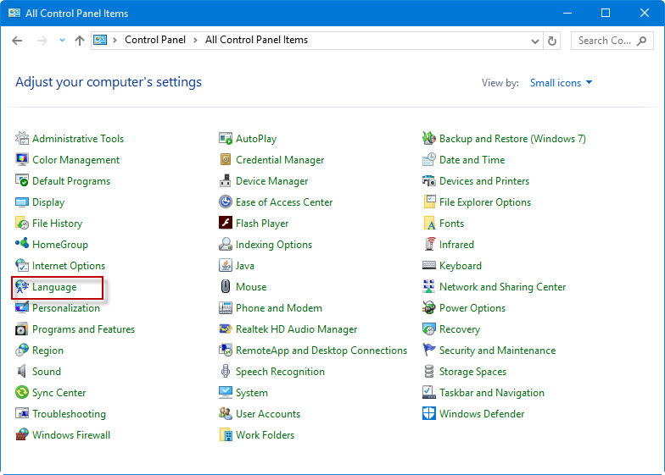Open RemoteApp and Desktop Connections
Screen dimensions: 665x475
click(321, 351)
